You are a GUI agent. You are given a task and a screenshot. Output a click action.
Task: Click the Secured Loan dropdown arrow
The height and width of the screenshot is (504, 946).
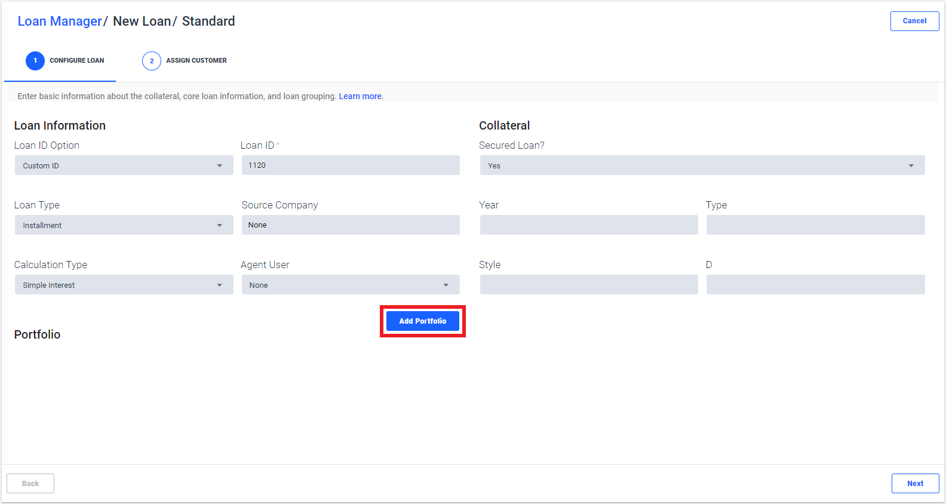click(x=911, y=166)
